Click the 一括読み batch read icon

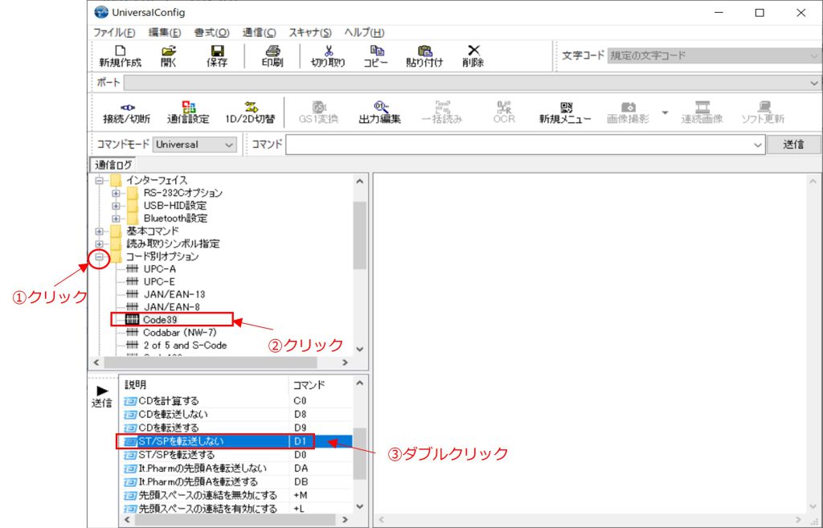pyautogui.click(x=442, y=113)
